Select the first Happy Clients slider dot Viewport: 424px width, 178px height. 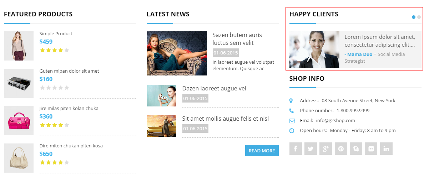(413, 17)
